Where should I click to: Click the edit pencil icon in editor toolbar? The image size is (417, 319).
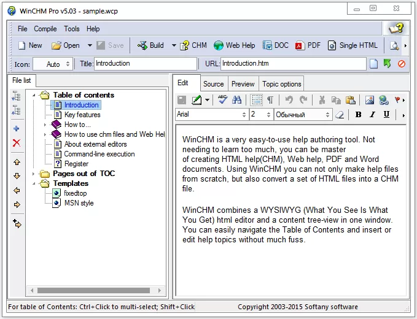(x=197, y=100)
